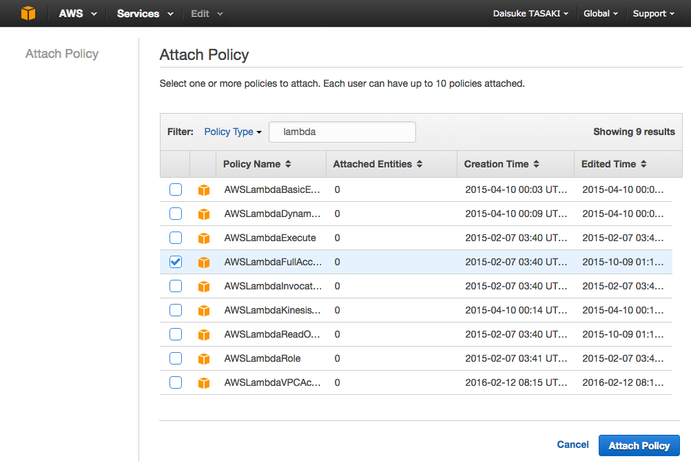
Task: Open the AWSLambdaExecute policy name
Action: tap(269, 238)
